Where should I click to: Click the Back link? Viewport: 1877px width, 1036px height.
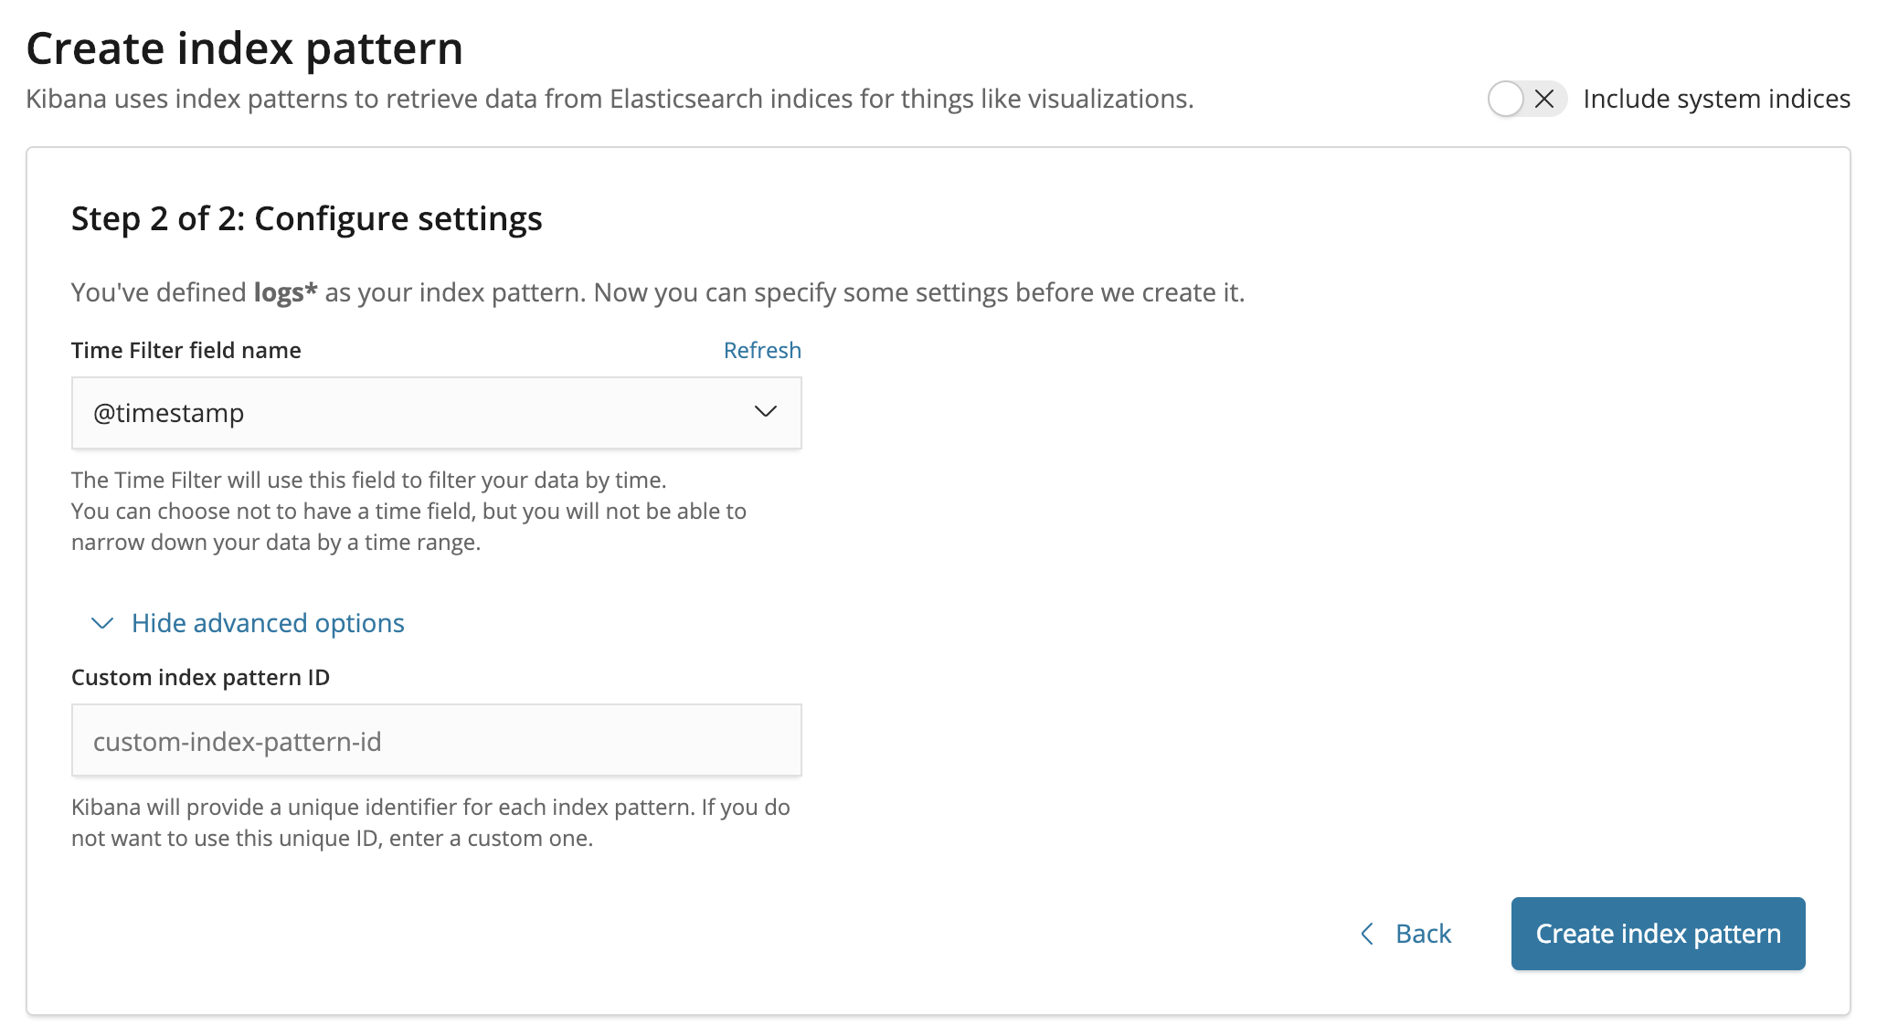pyautogui.click(x=1423, y=934)
